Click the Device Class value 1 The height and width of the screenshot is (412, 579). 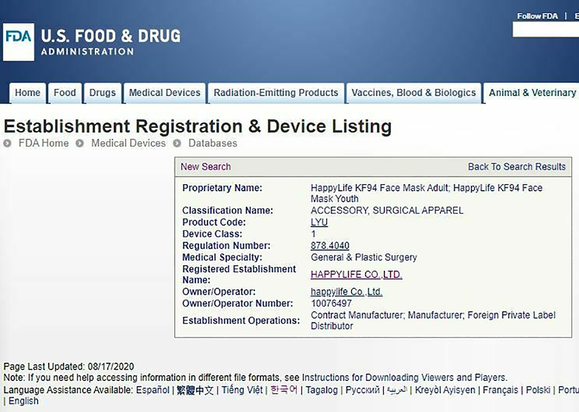pyautogui.click(x=314, y=234)
